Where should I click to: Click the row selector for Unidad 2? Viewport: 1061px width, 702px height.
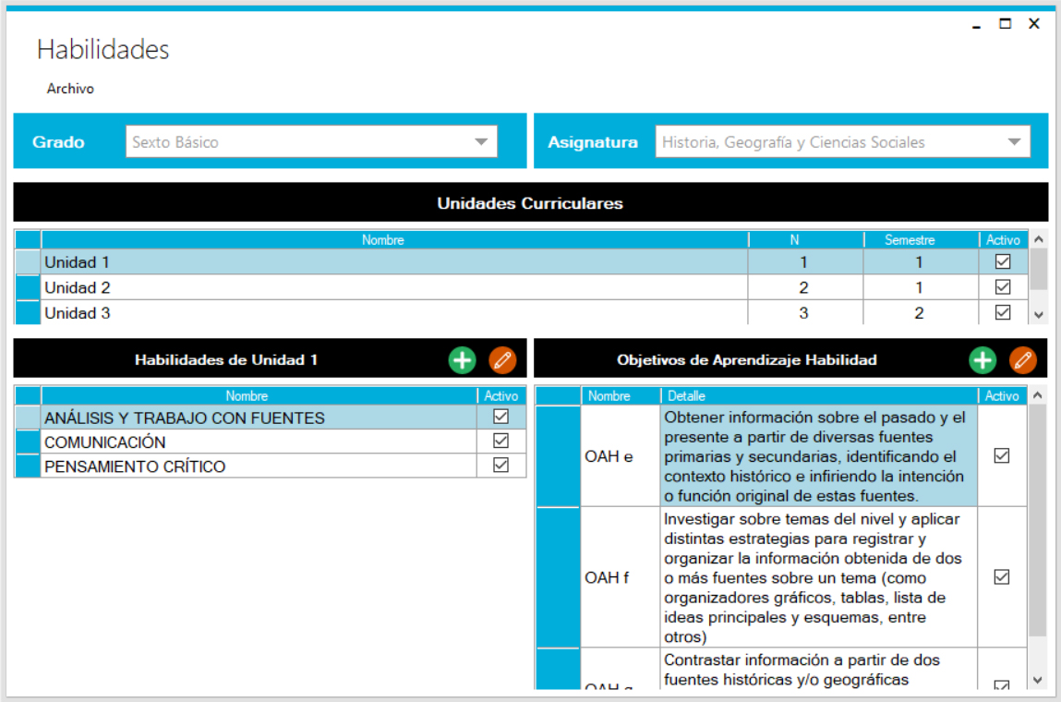coord(28,287)
